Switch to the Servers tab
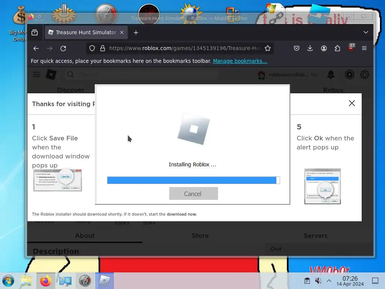This screenshot has height=289, width=385. pyautogui.click(x=315, y=236)
